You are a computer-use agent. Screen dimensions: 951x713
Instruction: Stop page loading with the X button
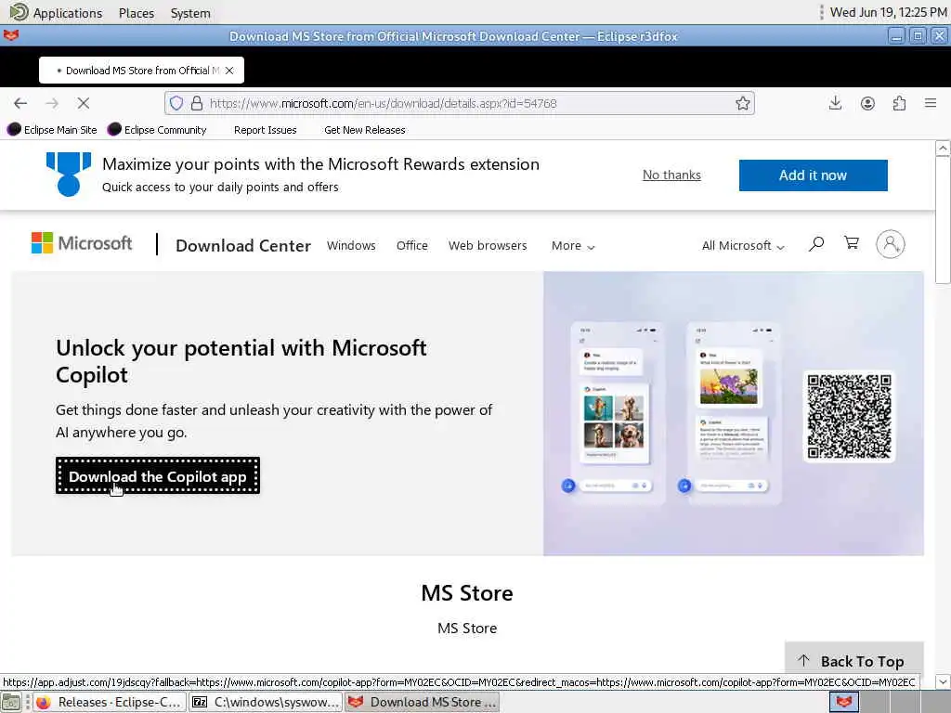84,103
